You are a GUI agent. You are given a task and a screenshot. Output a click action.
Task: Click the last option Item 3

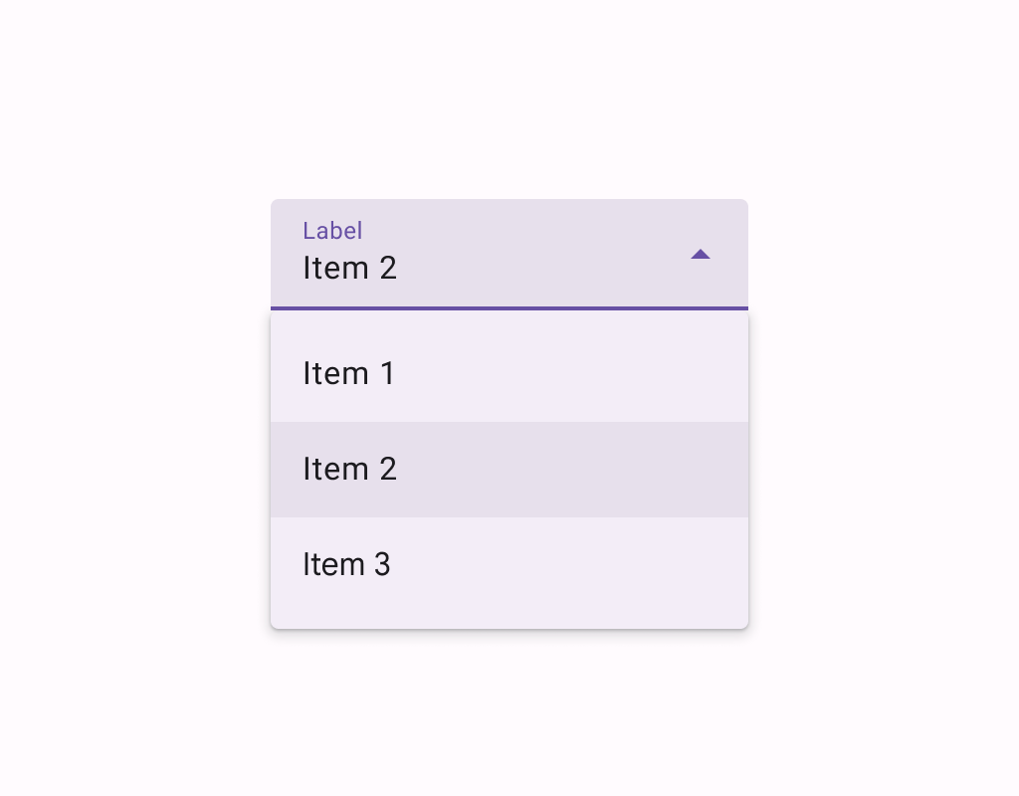point(509,565)
